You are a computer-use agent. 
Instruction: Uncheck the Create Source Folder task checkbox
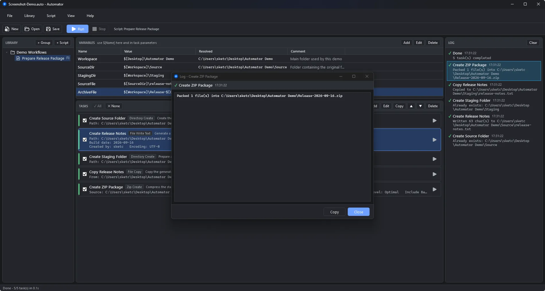(x=85, y=121)
